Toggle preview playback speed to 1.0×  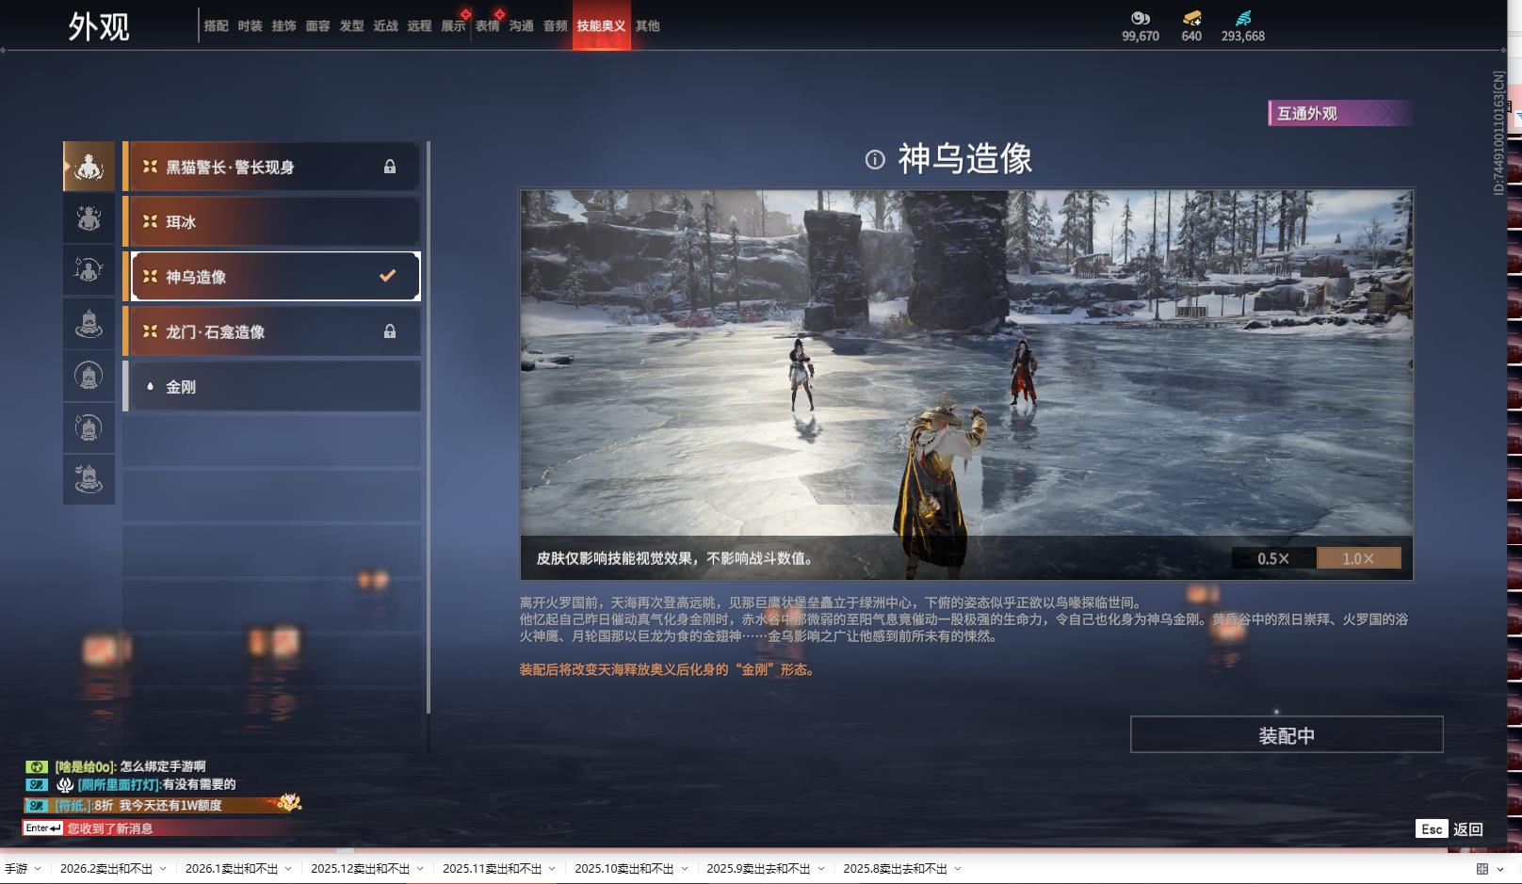pos(1358,557)
